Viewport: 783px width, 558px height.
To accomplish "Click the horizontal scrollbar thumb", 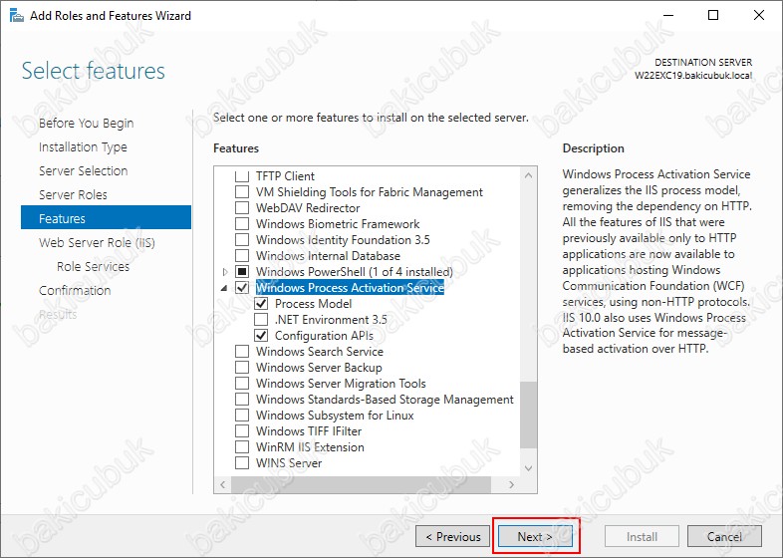I will (361, 484).
